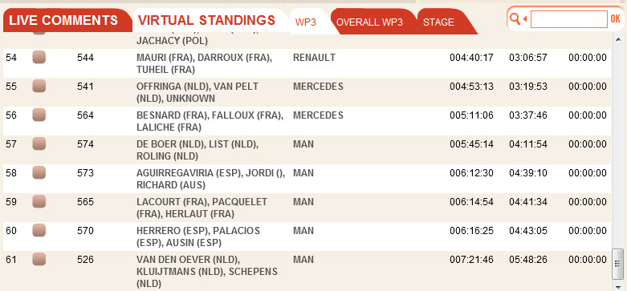This screenshot has width=627, height=291.
Task: Click the OK search button
Action: pyautogui.click(x=615, y=18)
